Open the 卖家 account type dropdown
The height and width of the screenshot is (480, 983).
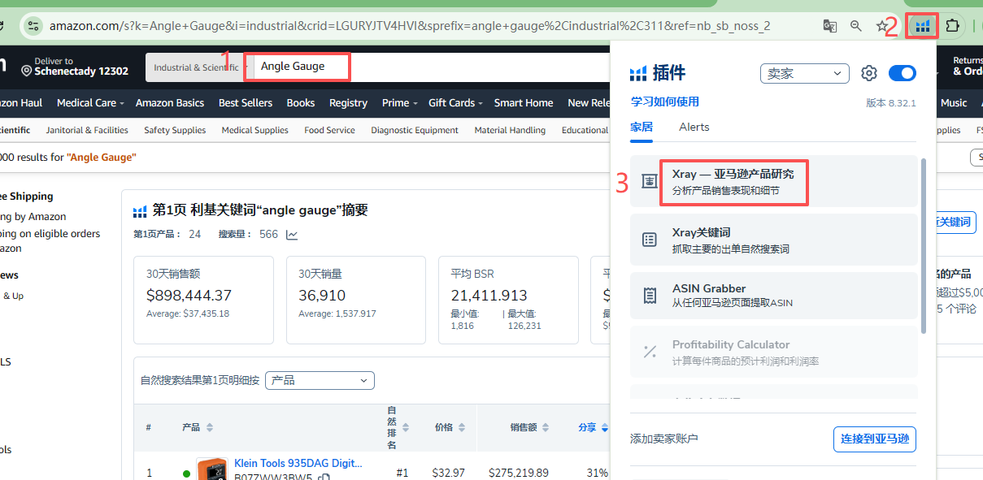[x=804, y=74]
